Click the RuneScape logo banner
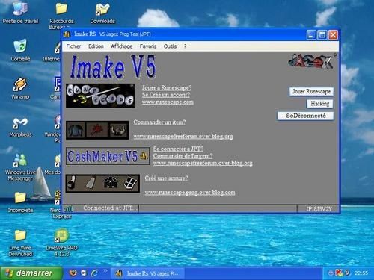 (x=100, y=96)
